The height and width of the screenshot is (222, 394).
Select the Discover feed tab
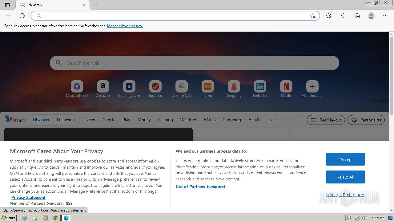(41, 120)
